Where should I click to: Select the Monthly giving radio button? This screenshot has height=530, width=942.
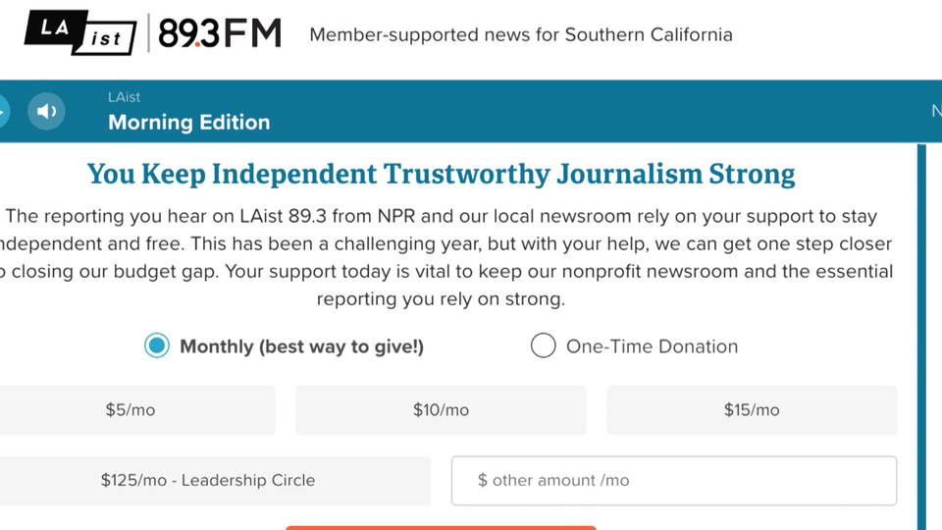(x=157, y=345)
